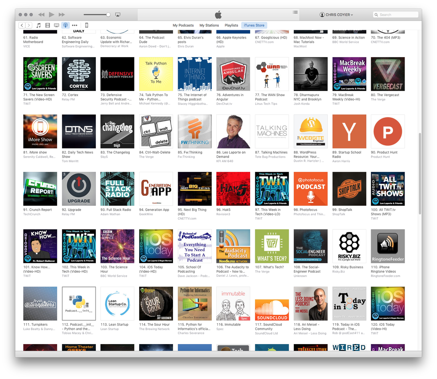This screenshot has width=437, height=379.
Task: Open the Internet of Things podcast artwork
Action: click(194, 74)
